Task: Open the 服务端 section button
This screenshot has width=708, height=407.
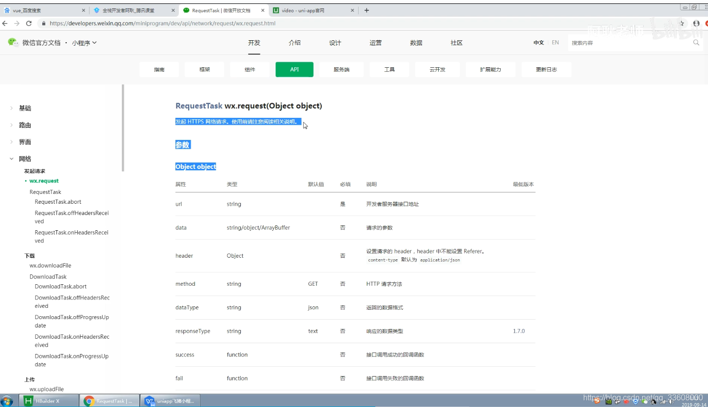Action: [341, 70]
